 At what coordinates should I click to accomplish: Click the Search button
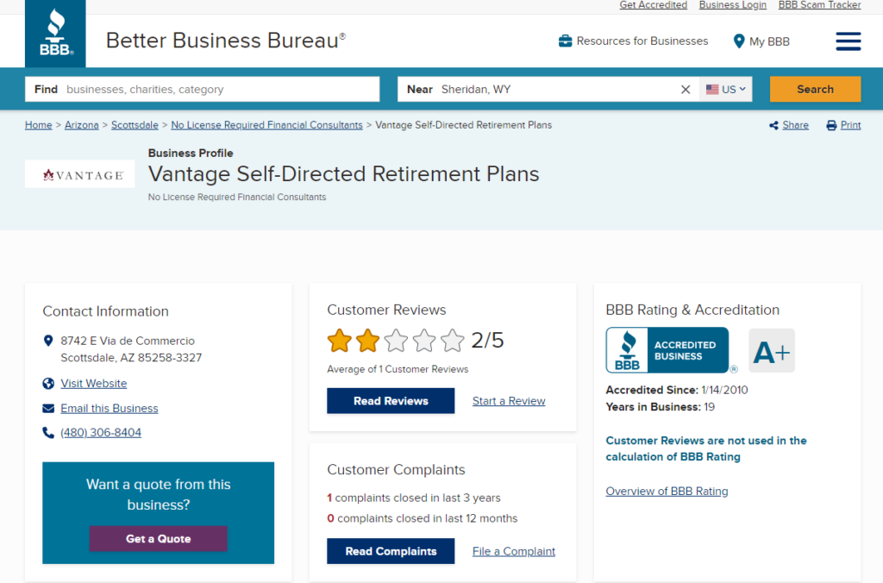815,89
